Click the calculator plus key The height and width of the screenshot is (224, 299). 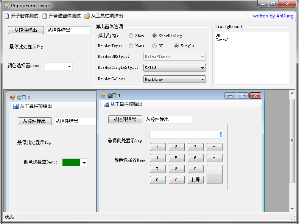[214, 147]
